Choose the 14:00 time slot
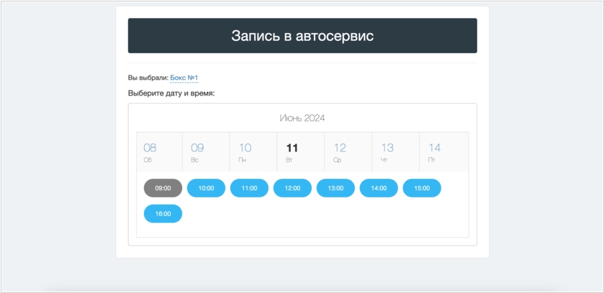The width and height of the screenshot is (604, 293). 379,188
